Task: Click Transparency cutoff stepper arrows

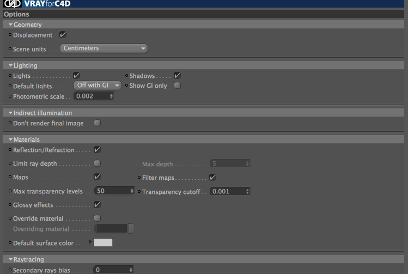Action: (247, 192)
